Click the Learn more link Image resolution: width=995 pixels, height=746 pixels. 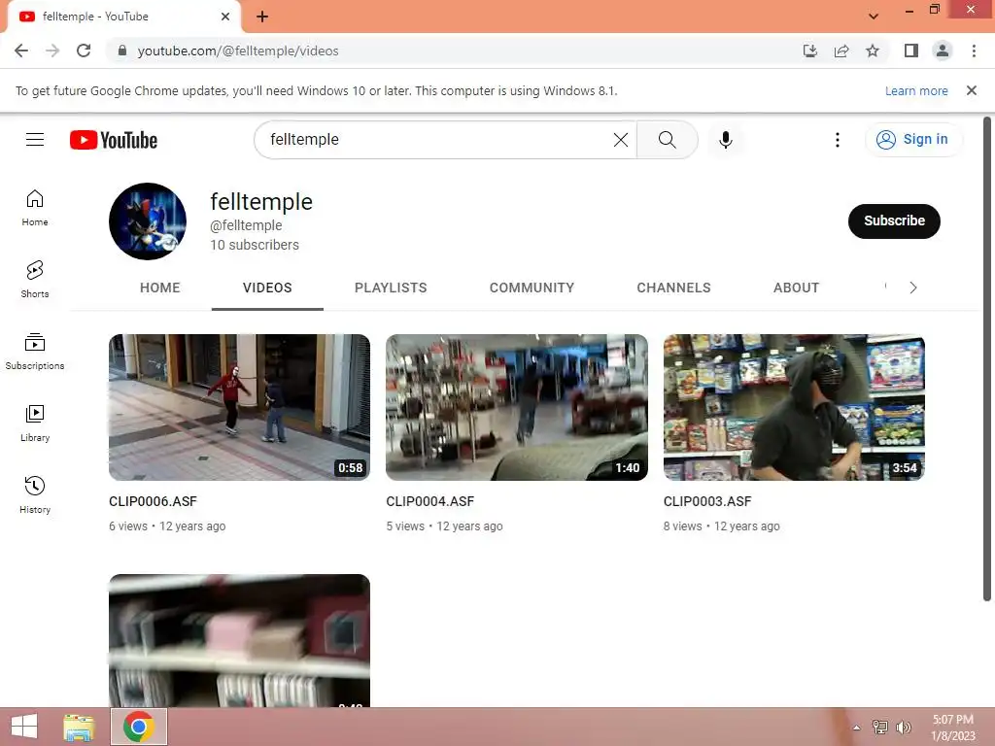click(916, 90)
